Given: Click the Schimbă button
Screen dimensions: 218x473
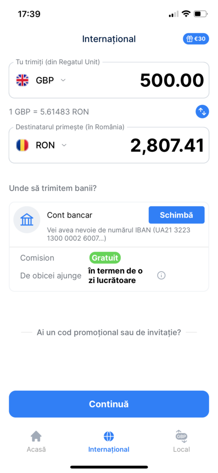Looking at the screenshot, I should [177, 215].
